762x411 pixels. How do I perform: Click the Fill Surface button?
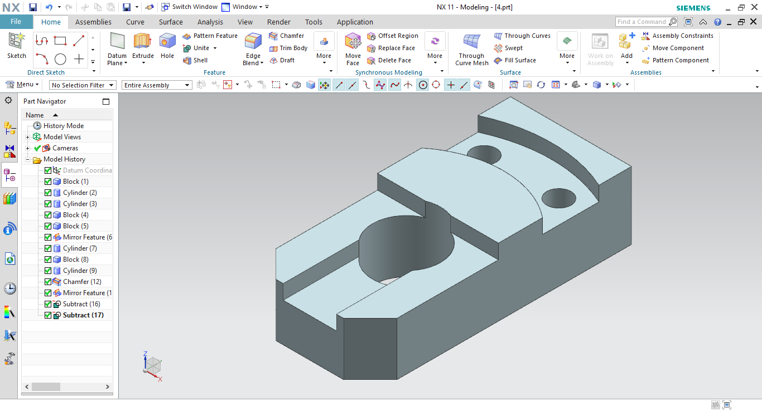(515, 60)
